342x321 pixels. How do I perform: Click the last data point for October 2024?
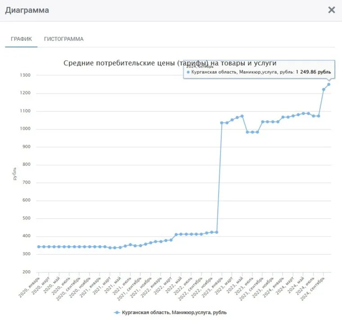click(328, 84)
